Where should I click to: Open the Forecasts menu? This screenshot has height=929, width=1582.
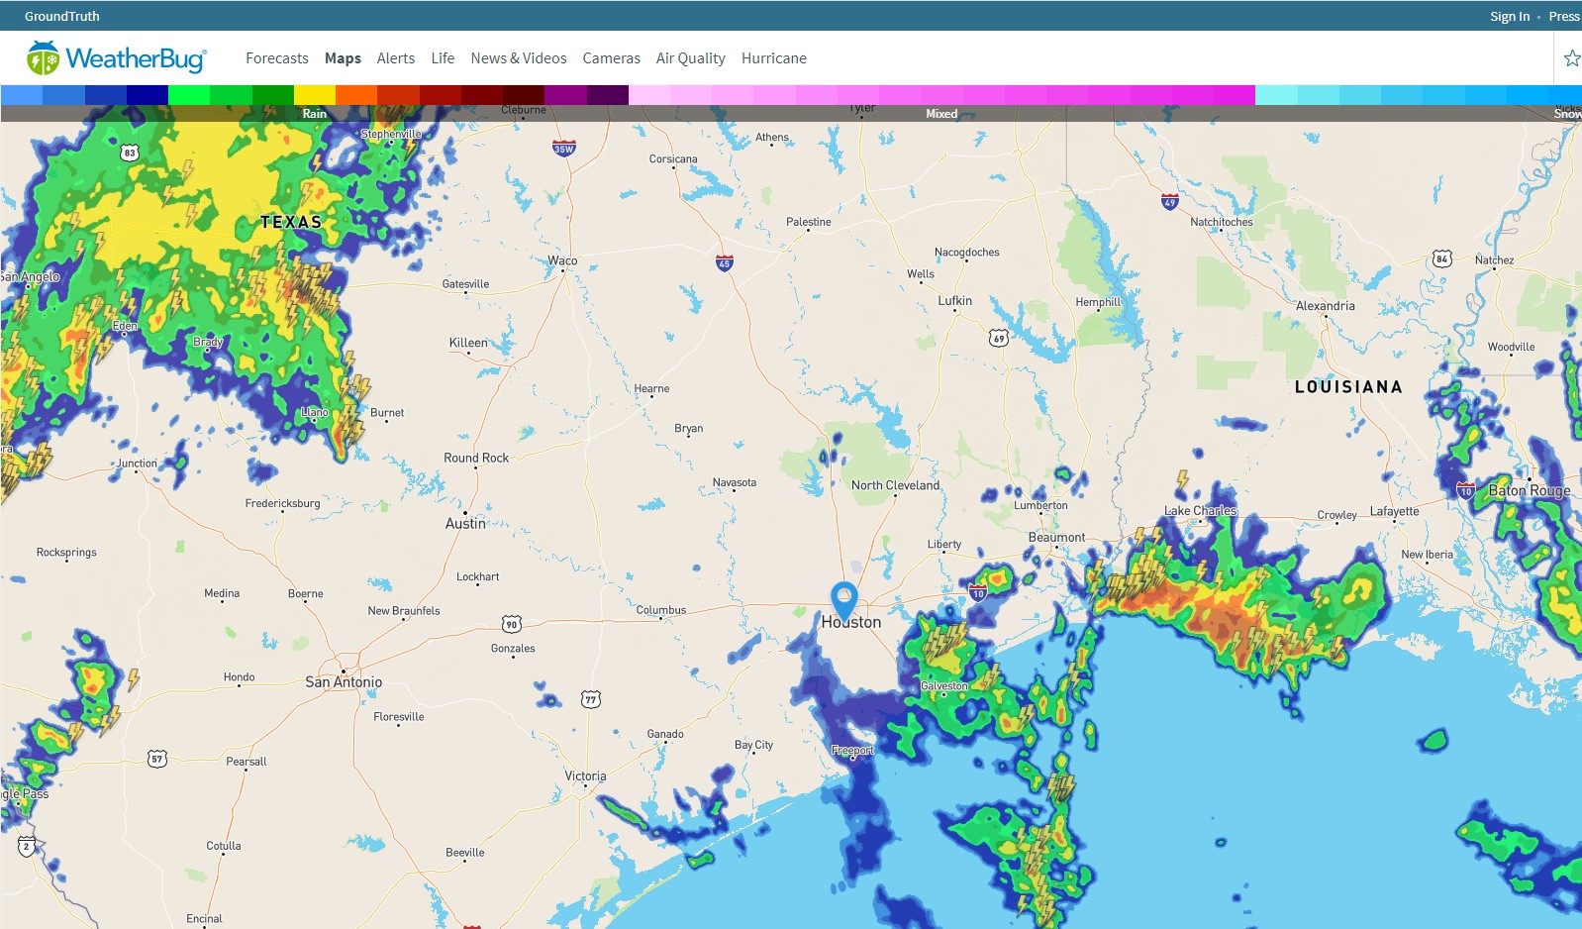[x=277, y=58]
